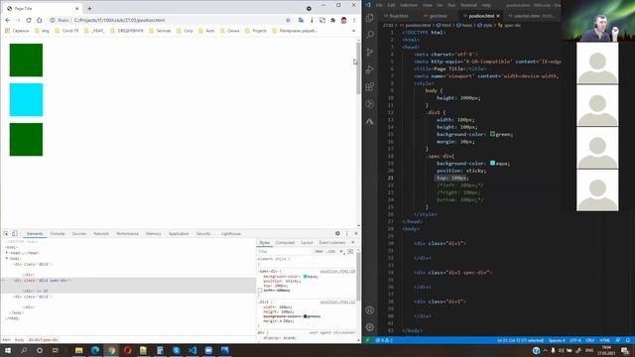
Task: Open File Explorer from taskbar
Action: [79, 350]
